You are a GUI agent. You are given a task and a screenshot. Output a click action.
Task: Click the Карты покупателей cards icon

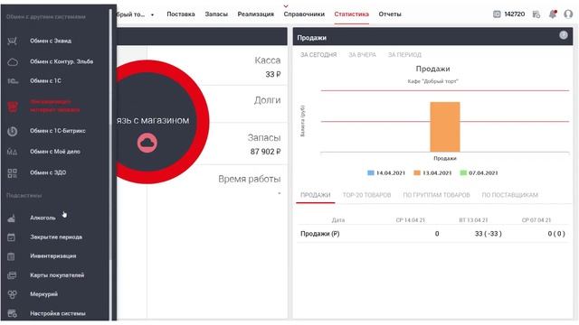click(x=12, y=275)
